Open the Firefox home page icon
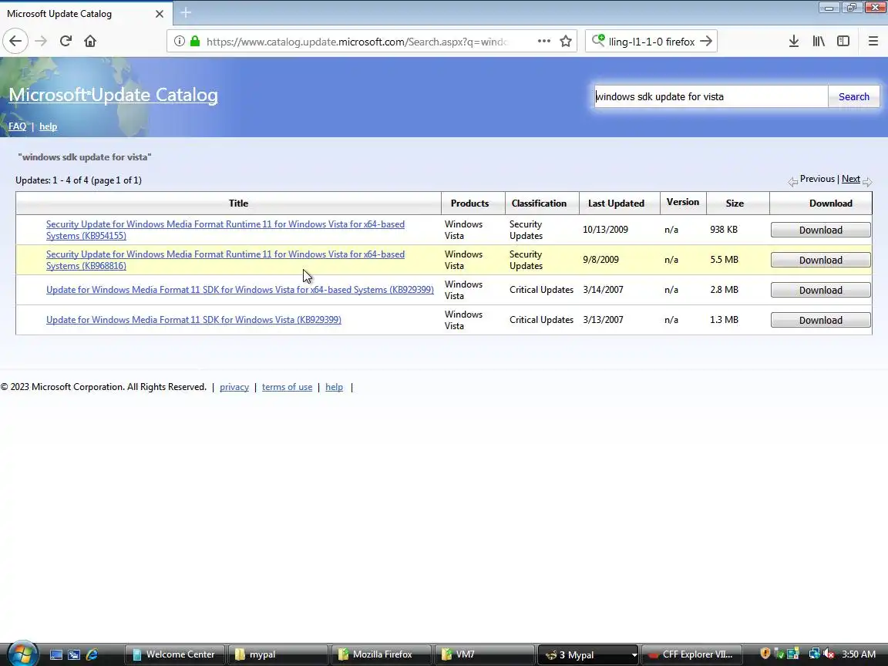The image size is (888, 666). [x=90, y=42]
